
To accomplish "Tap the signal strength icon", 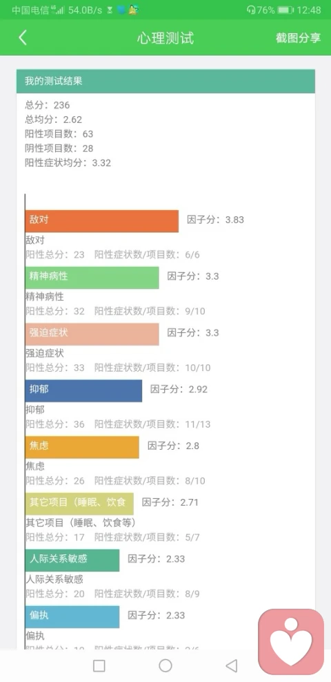I will (58, 10).
